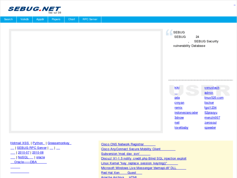237x178 pixels.
Task: Open the 2010-08 archive link
Action: [x=38, y=153]
